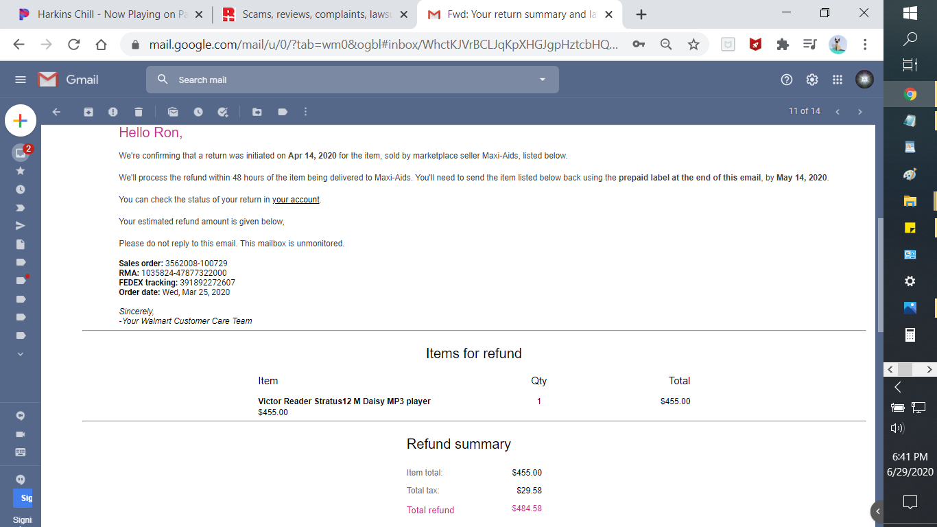Expand More labels chevron in sidebar
The width and height of the screenshot is (937, 527).
(x=21, y=354)
